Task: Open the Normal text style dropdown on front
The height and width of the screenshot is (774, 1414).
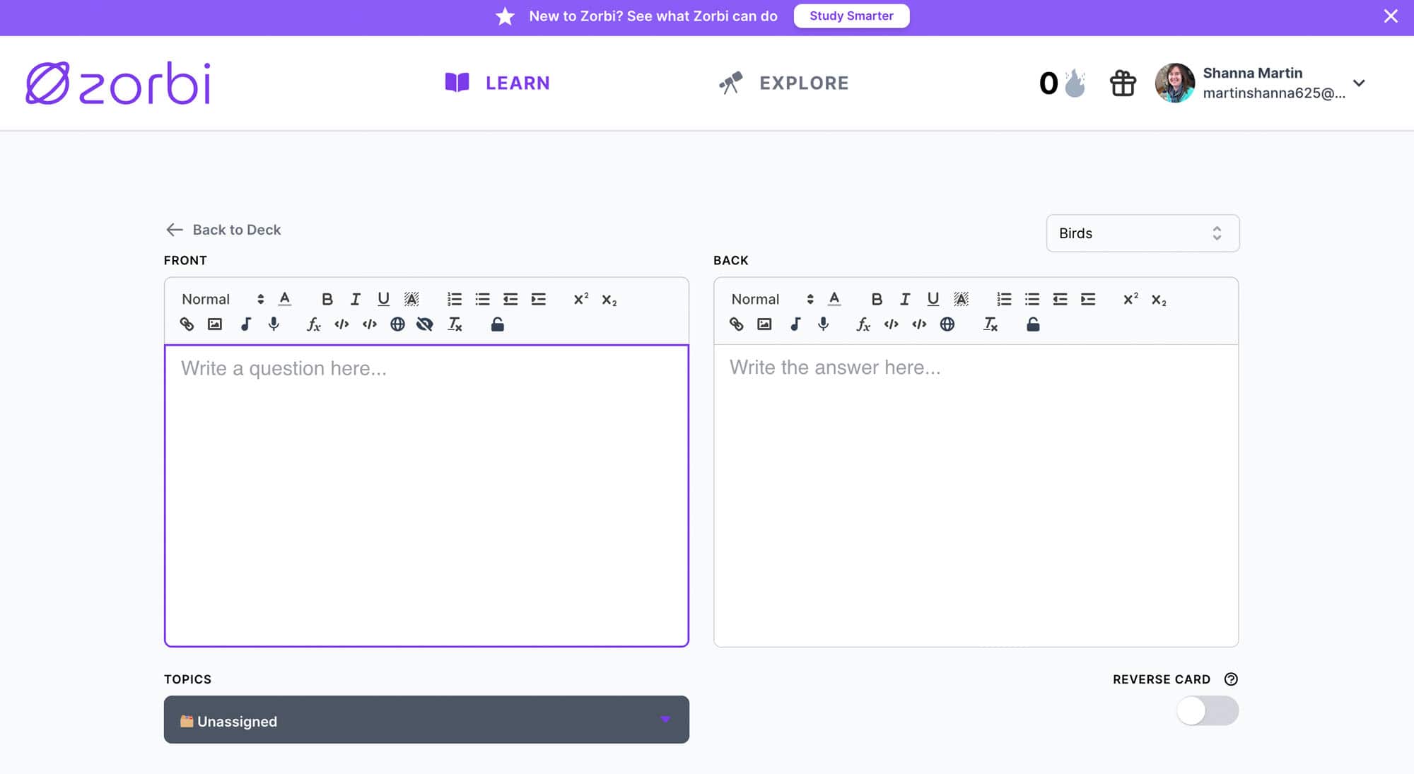Action: pos(222,299)
